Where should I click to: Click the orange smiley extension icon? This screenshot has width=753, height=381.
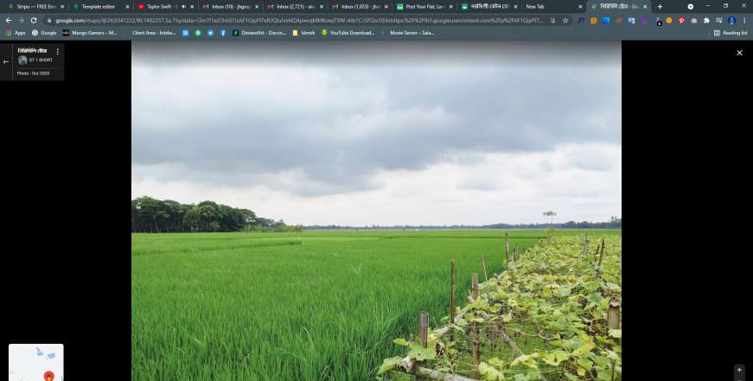coord(669,21)
